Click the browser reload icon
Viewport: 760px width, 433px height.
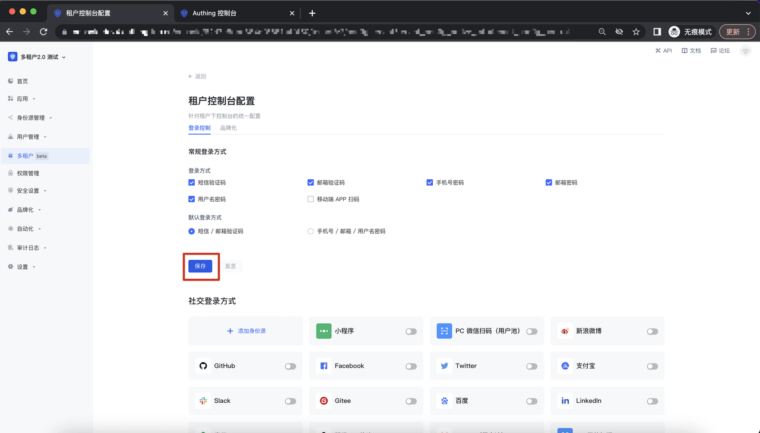click(43, 32)
